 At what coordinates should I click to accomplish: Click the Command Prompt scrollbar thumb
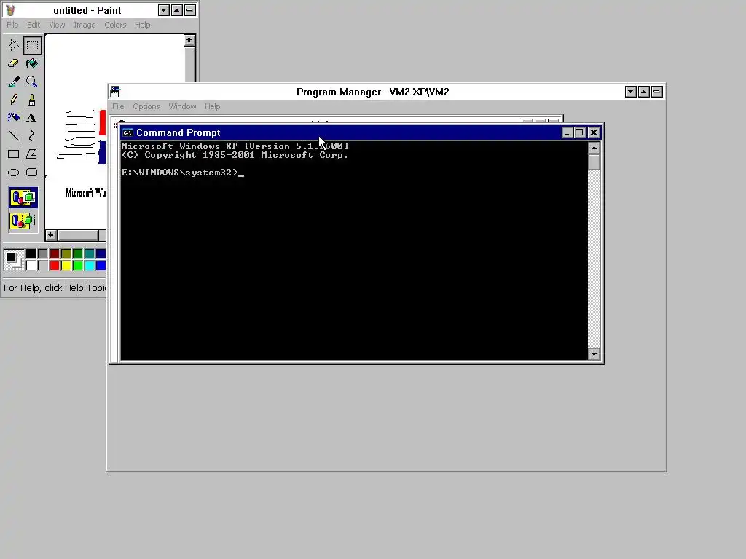coord(594,162)
